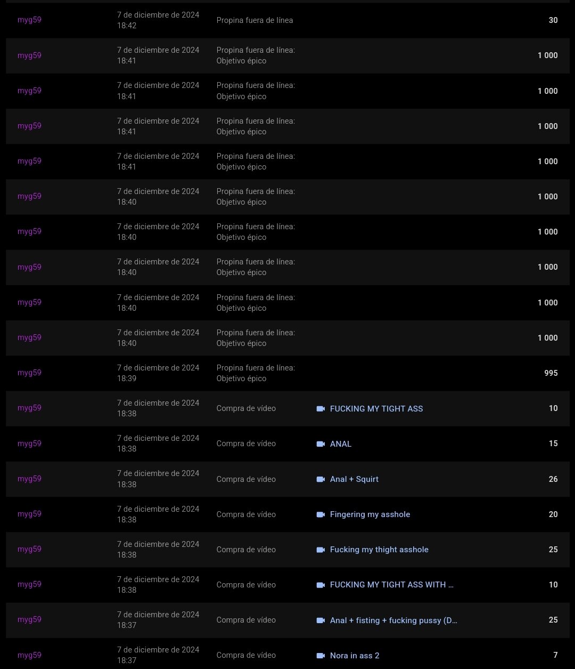Click the video icon beside 'Nora in ass 2'
The width and height of the screenshot is (575, 669).
321,656
